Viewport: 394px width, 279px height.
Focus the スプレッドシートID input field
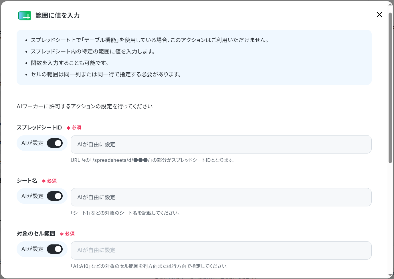click(221, 144)
